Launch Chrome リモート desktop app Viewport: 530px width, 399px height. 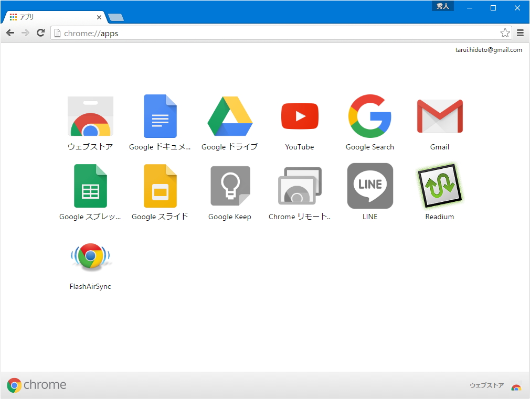(300, 186)
